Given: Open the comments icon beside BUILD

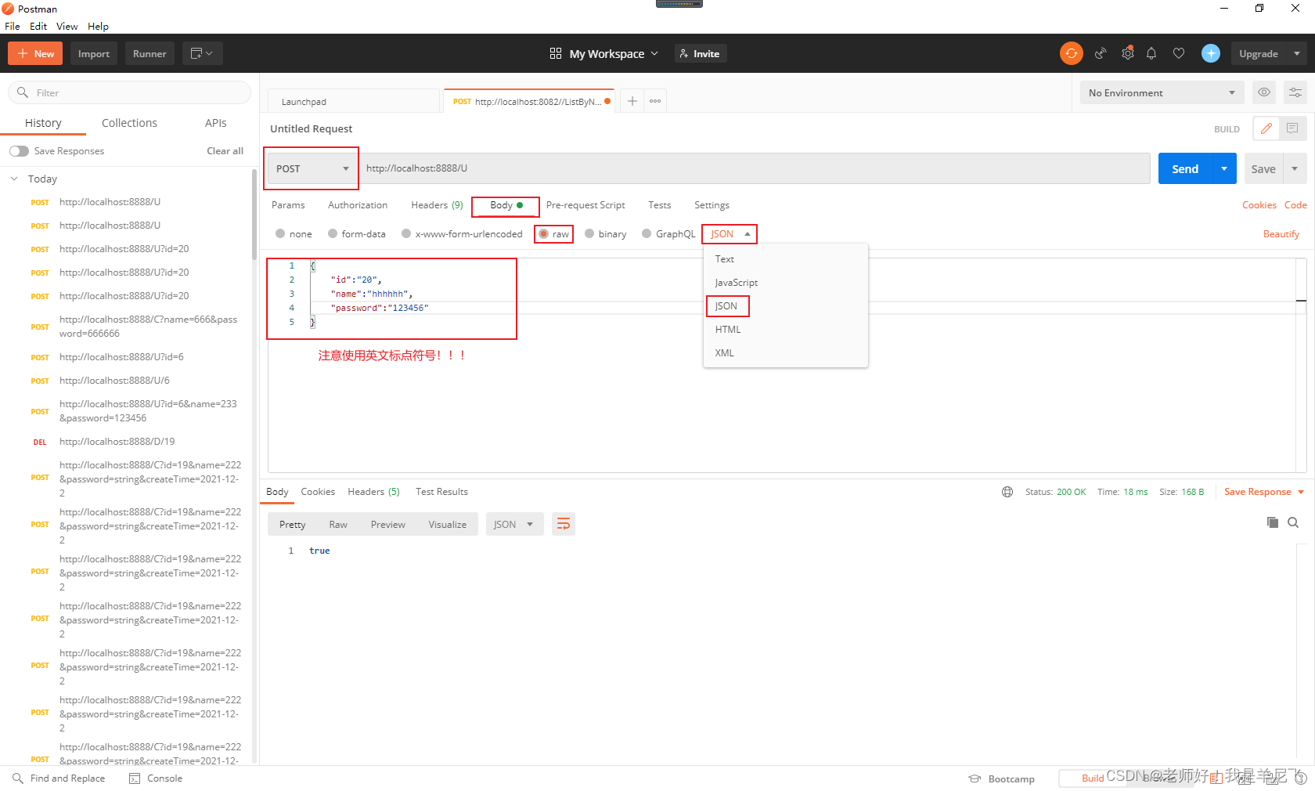Looking at the screenshot, I should click(x=1292, y=128).
